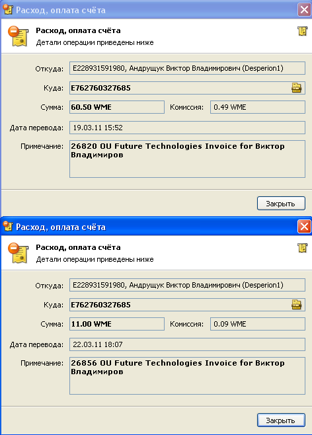Click the recipient purse icon in lower dialog's Куда field
This screenshot has width=312, height=435.
(x=296, y=305)
